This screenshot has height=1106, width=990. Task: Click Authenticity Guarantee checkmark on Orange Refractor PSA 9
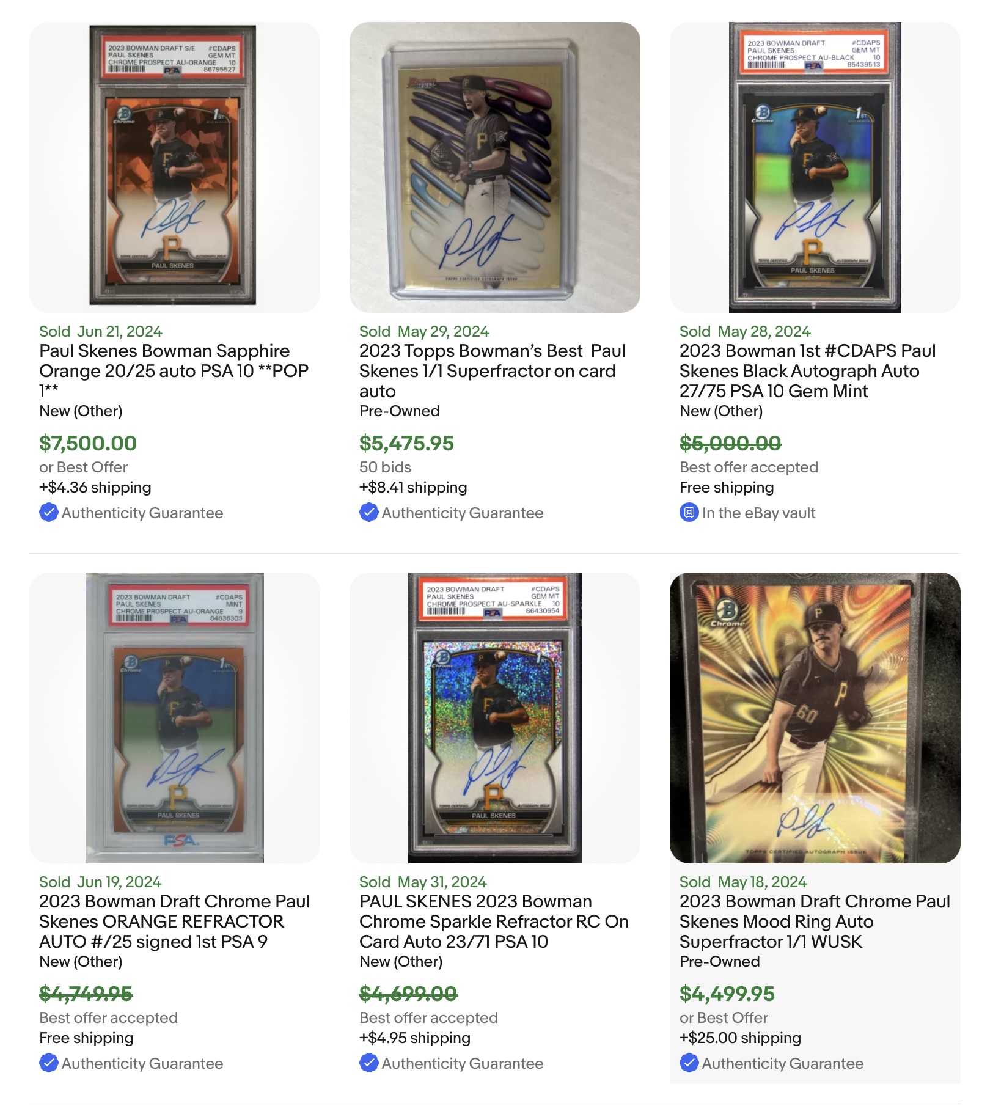tap(48, 1063)
